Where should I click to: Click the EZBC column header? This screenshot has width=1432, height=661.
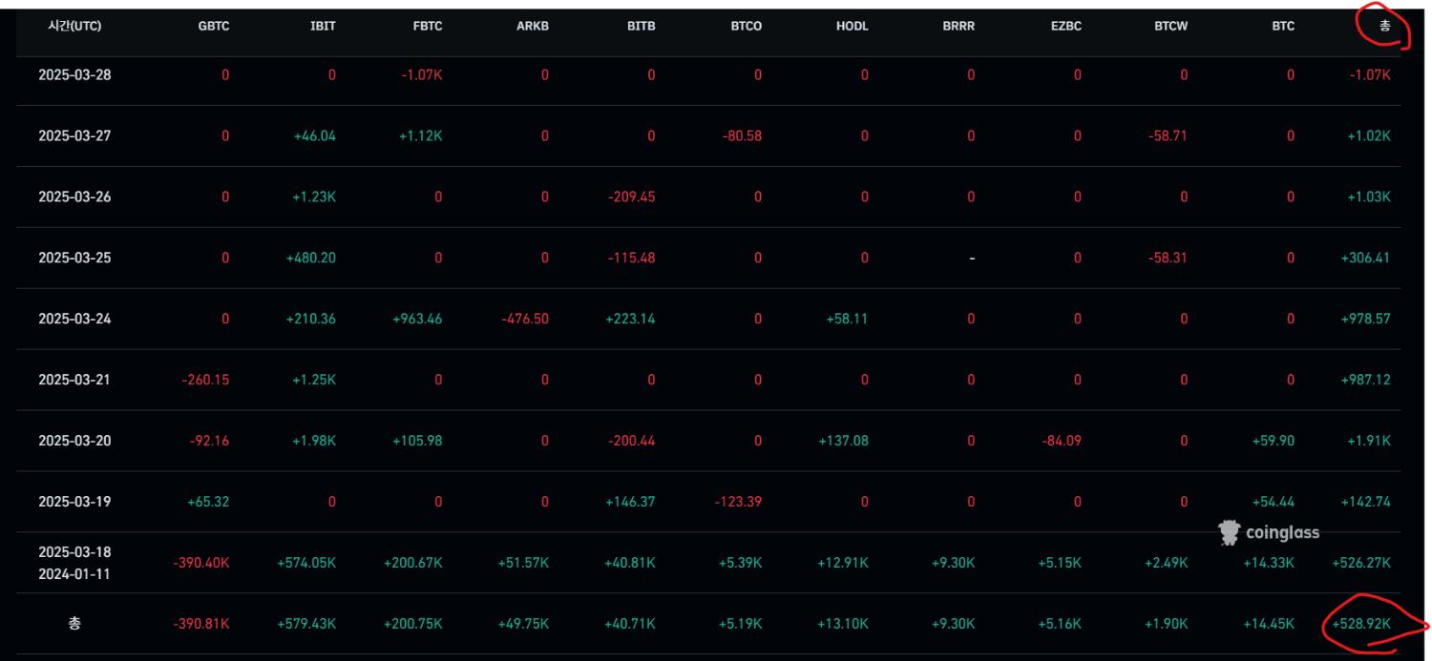click(x=1065, y=27)
